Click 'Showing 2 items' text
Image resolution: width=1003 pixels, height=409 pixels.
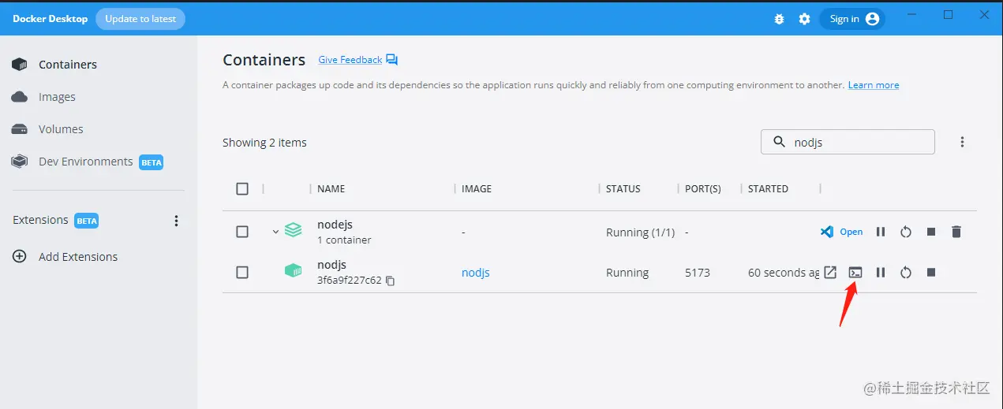(264, 143)
